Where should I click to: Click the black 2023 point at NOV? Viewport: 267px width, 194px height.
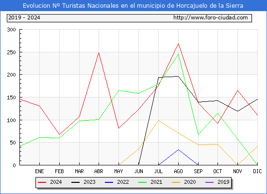pos(237,111)
